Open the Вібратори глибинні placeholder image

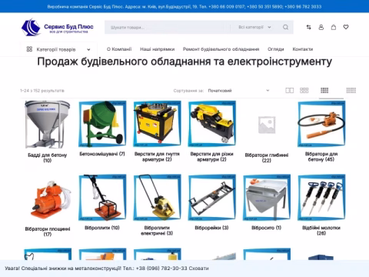tap(267, 125)
